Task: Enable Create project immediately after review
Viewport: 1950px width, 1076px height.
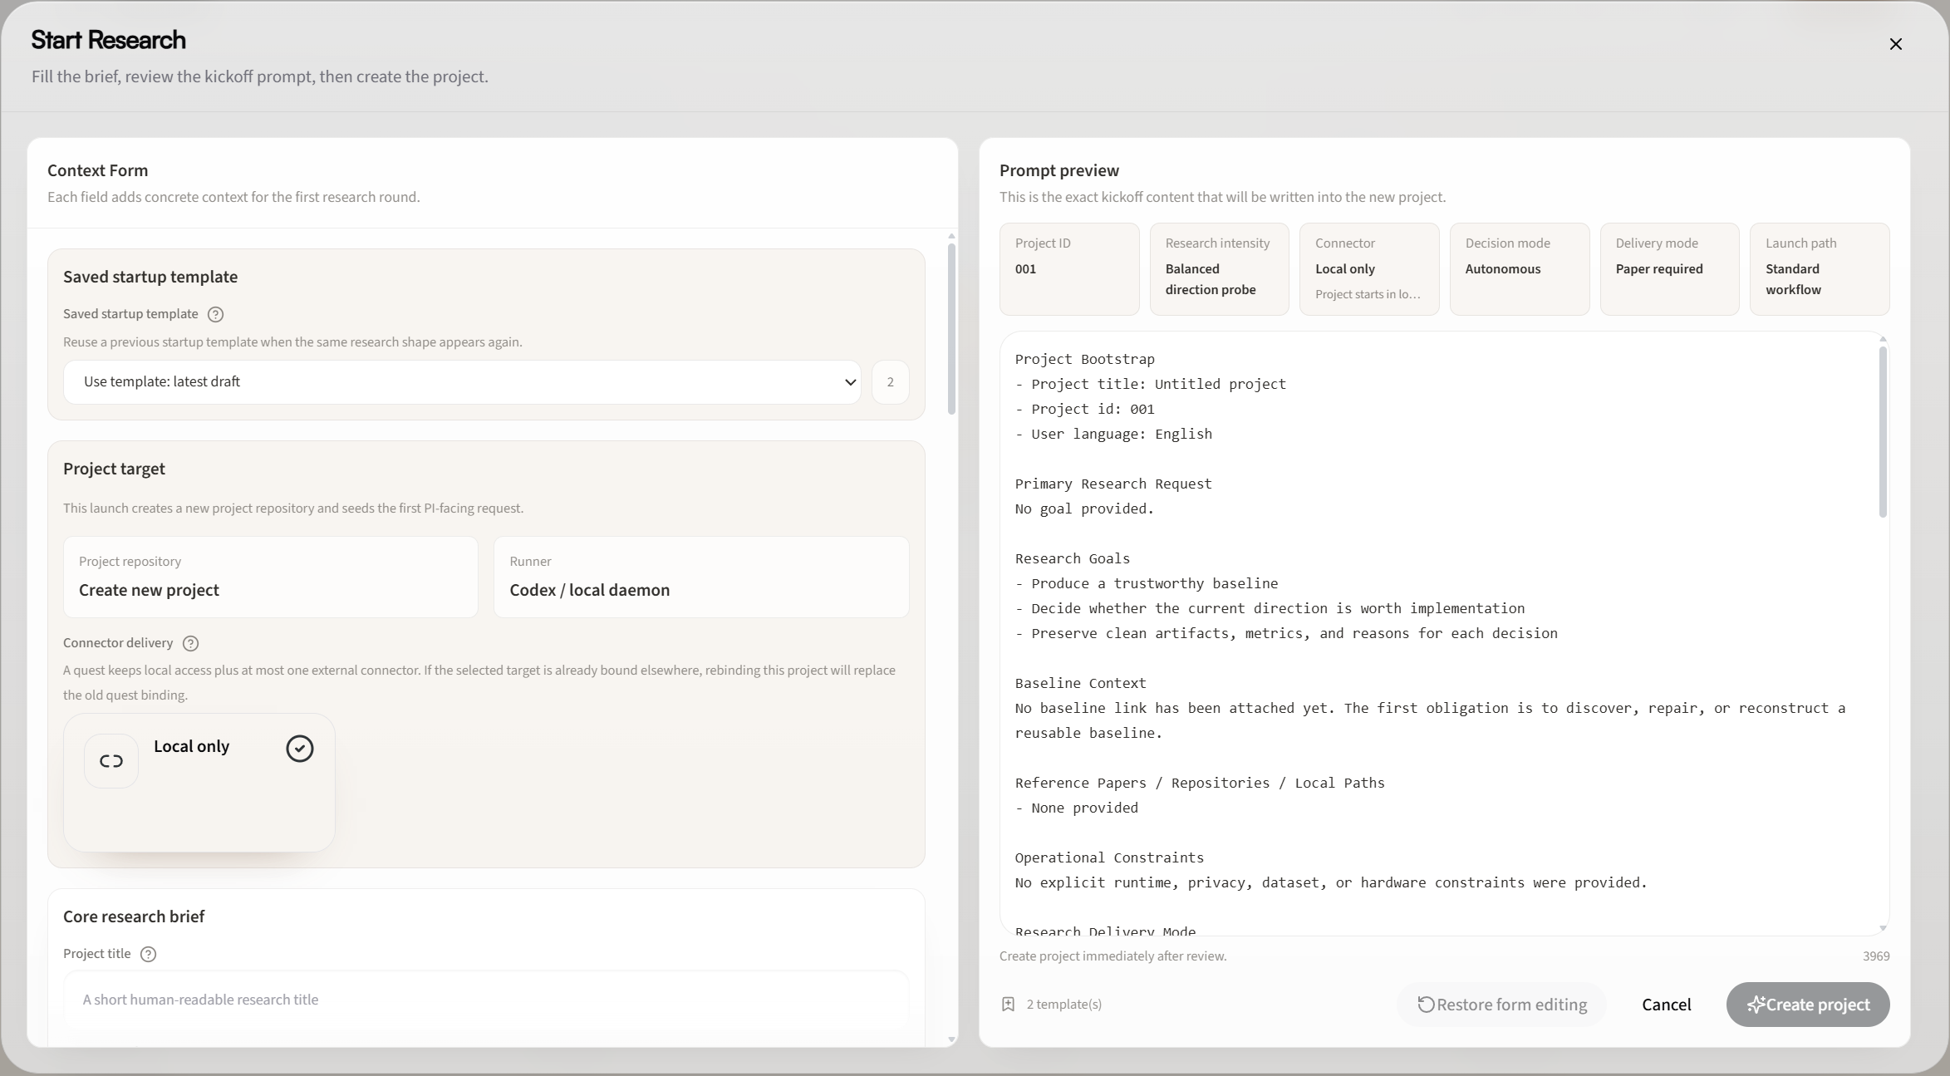Action: point(1113,956)
